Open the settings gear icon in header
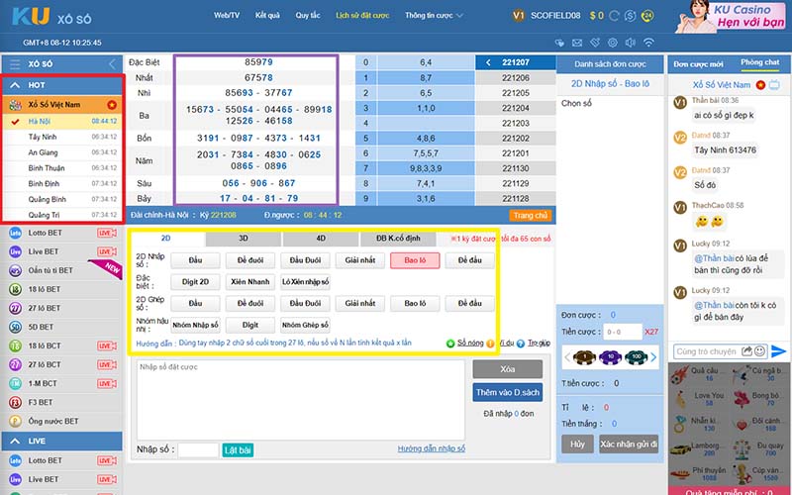Viewport: 792px width, 495px height. (613, 43)
